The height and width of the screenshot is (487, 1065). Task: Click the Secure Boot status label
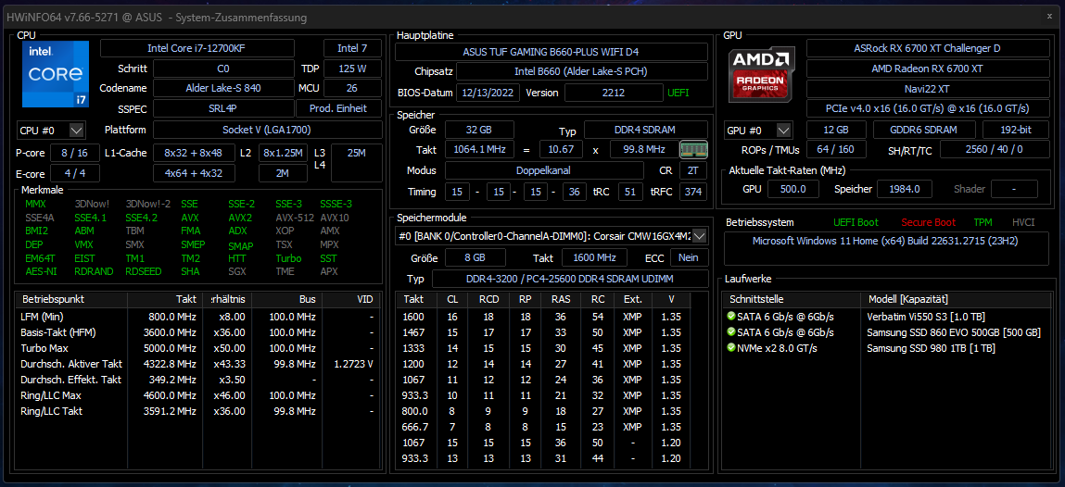click(929, 222)
